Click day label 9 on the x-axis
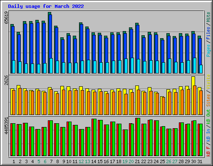213x166 pixels. coord(64,161)
